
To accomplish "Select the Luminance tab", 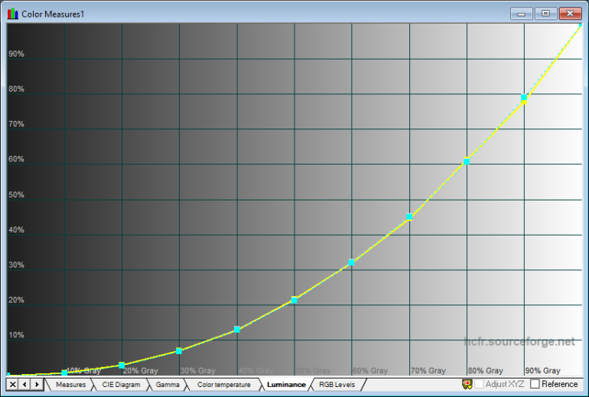I will click(286, 385).
